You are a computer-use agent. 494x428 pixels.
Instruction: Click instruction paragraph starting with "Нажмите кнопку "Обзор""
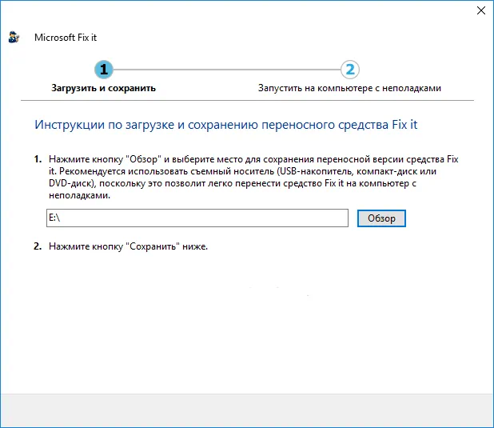(x=253, y=177)
